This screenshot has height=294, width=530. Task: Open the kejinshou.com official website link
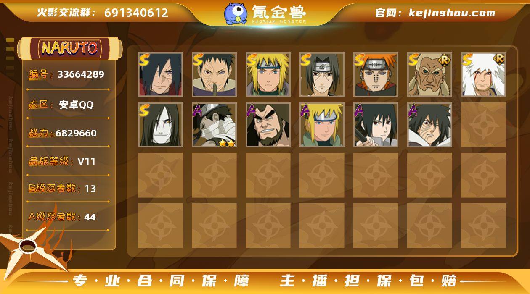(x=452, y=13)
